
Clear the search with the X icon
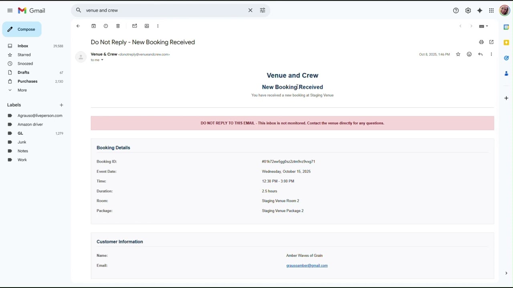[x=250, y=10]
